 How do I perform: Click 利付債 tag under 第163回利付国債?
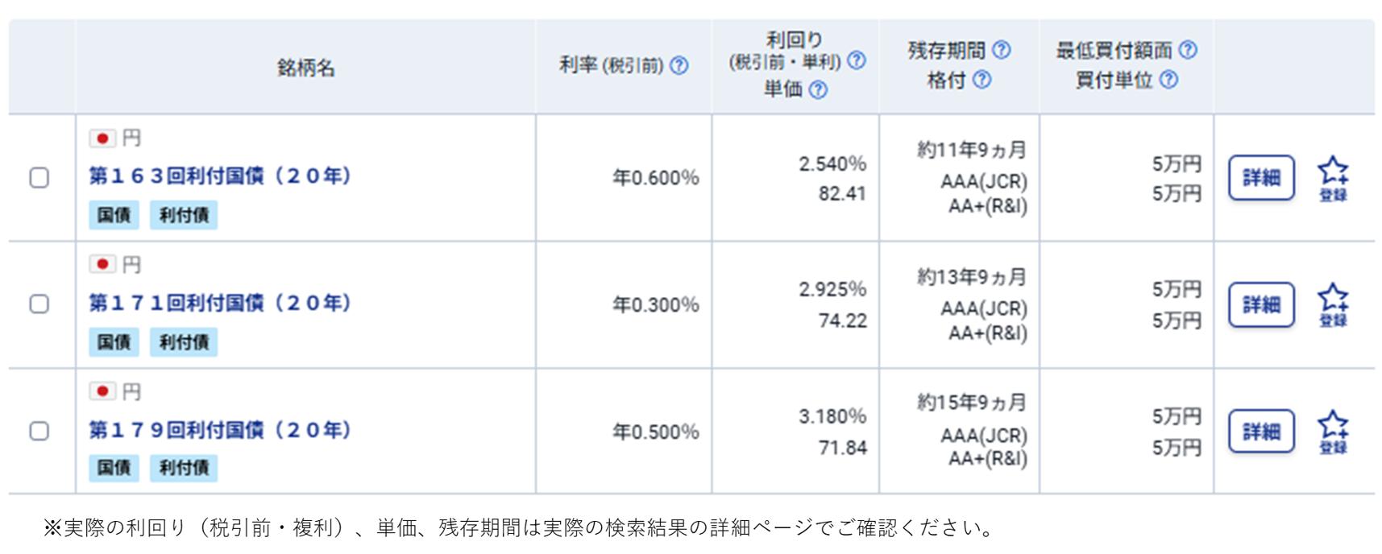point(184,215)
